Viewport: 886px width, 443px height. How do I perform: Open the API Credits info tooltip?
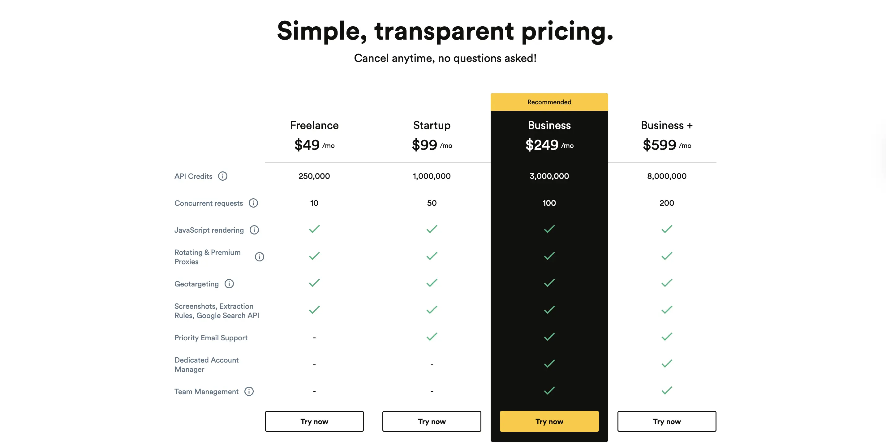223,176
